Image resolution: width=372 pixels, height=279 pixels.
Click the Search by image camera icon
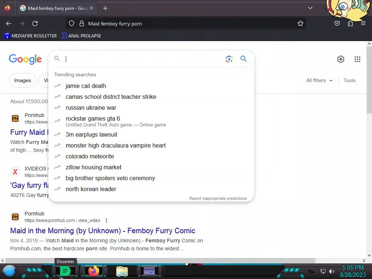point(229,59)
